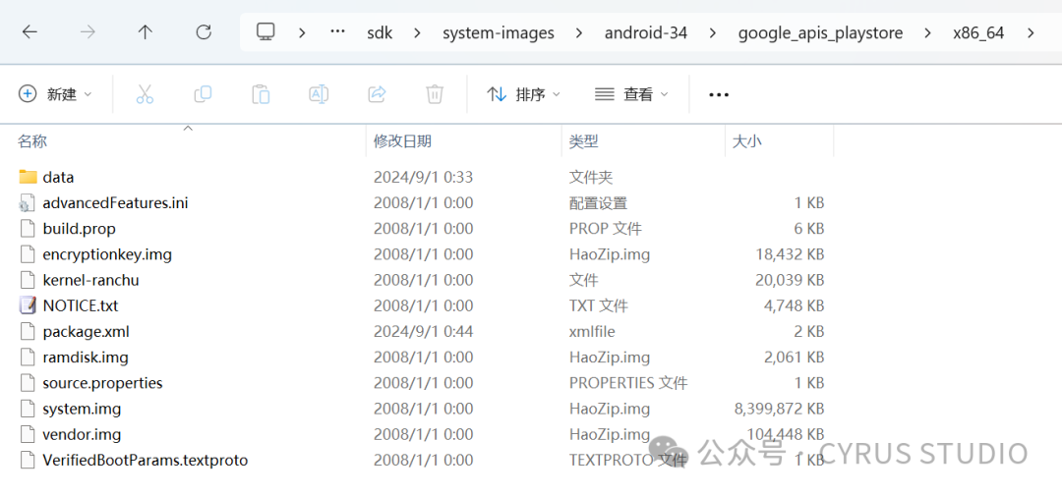The height and width of the screenshot is (496, 1062).
Task: Expand chevron after x86_64 breadcrumb
Action: pyautogui.click(x=1031, y=32)
